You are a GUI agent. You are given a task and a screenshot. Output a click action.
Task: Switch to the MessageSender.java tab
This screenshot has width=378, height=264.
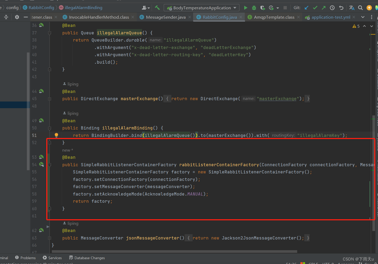pos(165,17)
